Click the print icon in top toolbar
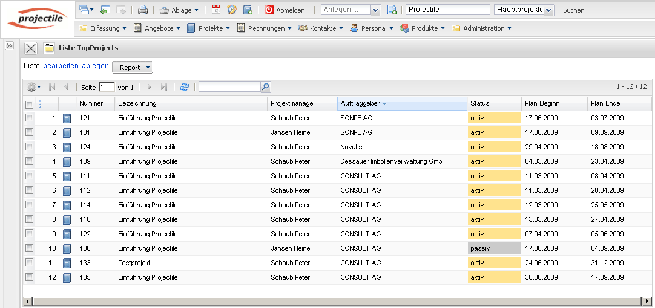 tap(143, 10)
